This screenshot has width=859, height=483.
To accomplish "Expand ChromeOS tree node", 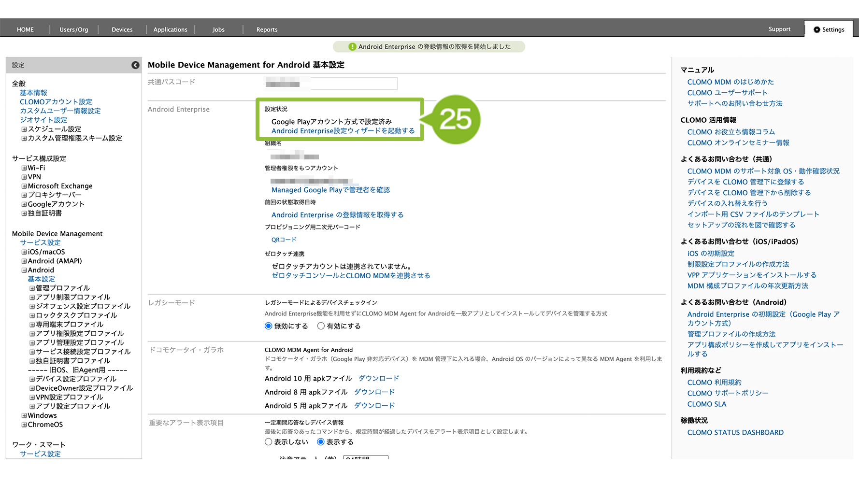I will pos(24,425).
